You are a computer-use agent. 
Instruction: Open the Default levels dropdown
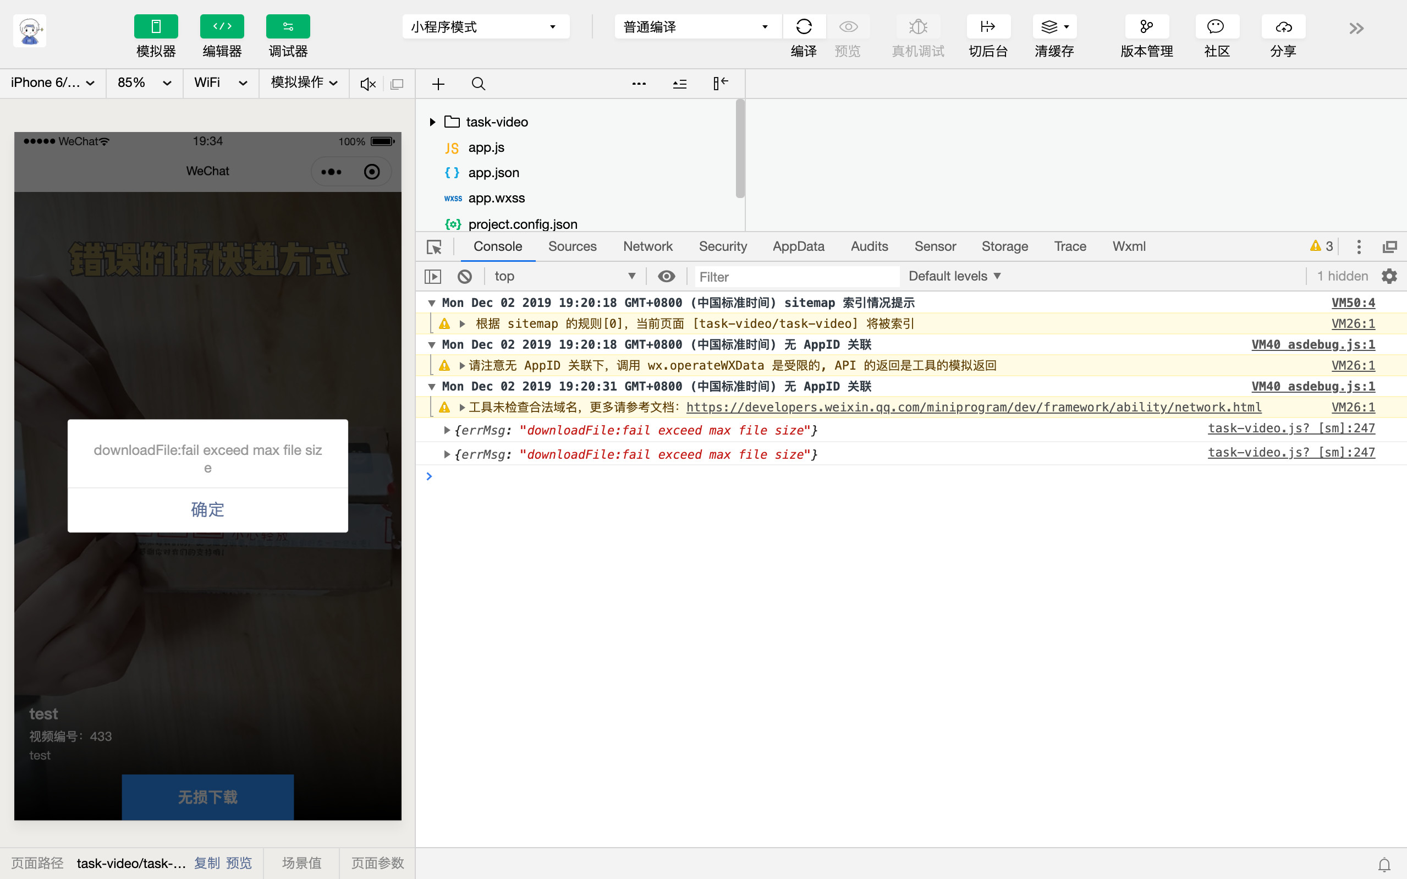[x=954, y=276]
